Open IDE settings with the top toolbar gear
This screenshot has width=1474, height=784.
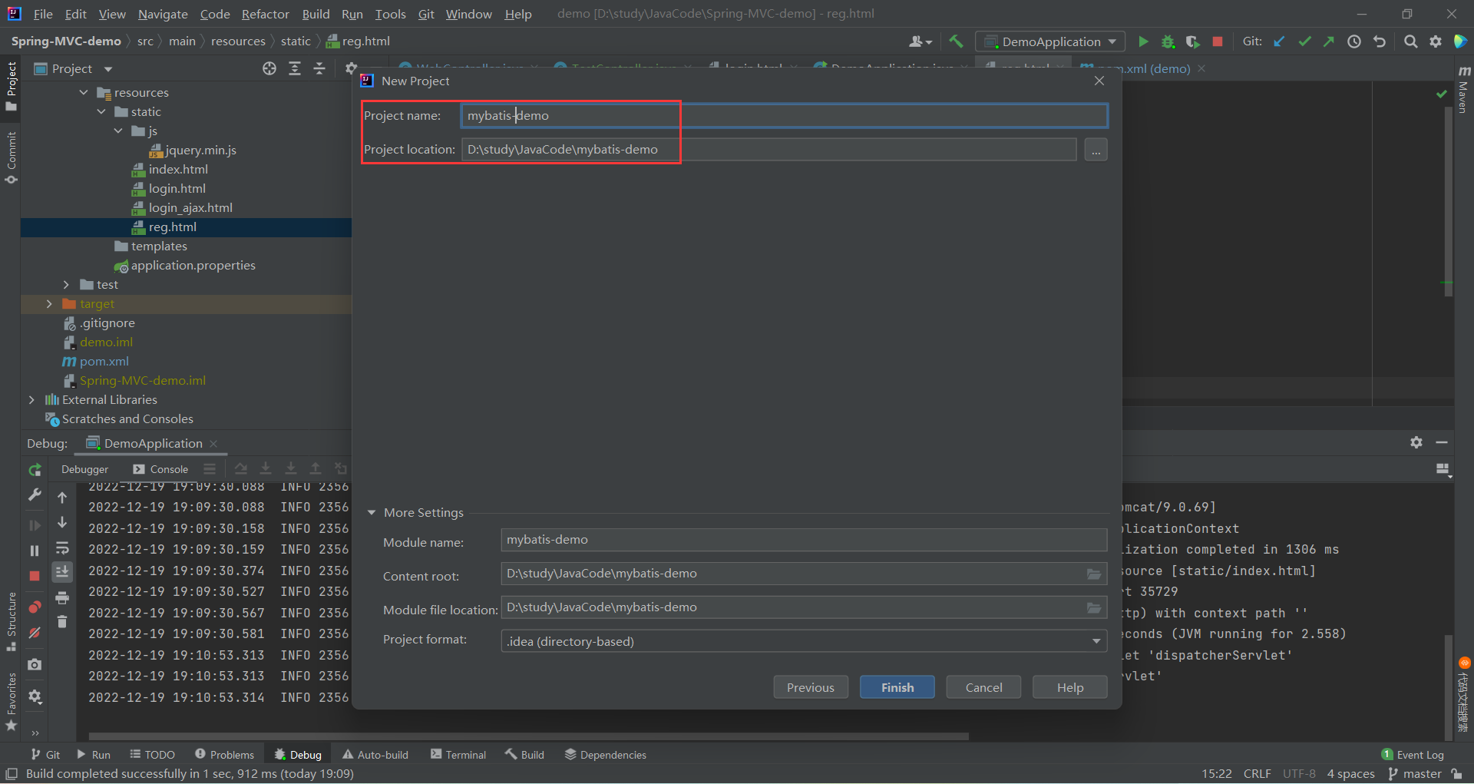1436,41
